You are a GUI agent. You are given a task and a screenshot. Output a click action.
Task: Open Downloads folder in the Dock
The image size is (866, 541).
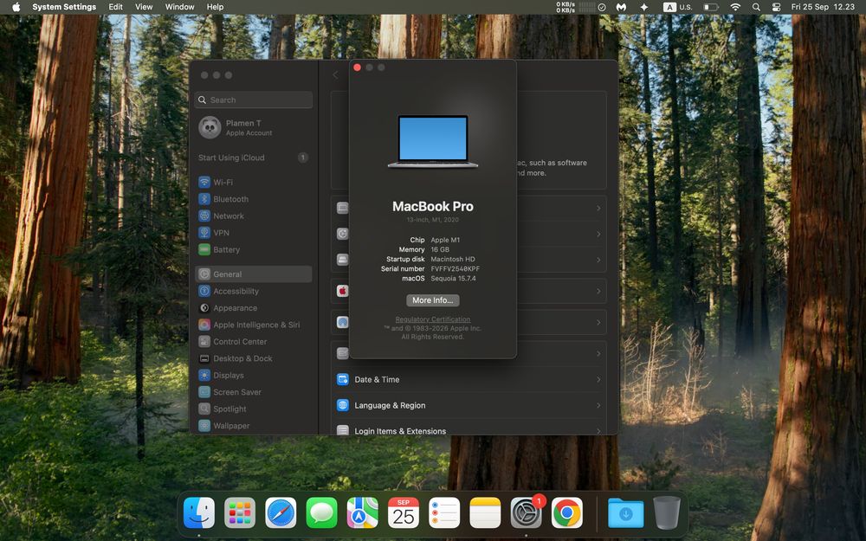pyautogui.click(x=626, y=512)
